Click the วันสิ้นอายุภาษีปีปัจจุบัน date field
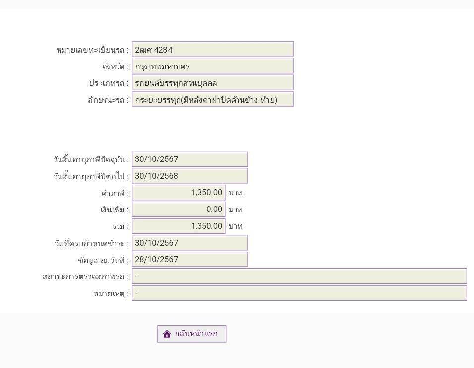The height and width of the screenshot is (368, 474). (x=189, y=159)
